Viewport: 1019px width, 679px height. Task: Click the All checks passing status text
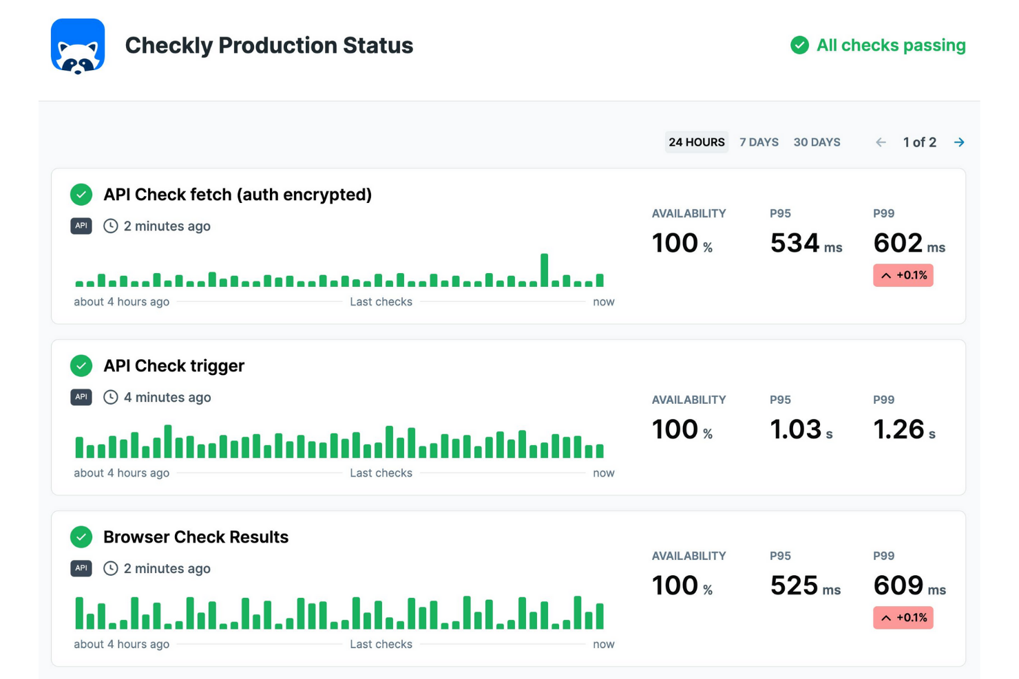[x=891, y=45]
